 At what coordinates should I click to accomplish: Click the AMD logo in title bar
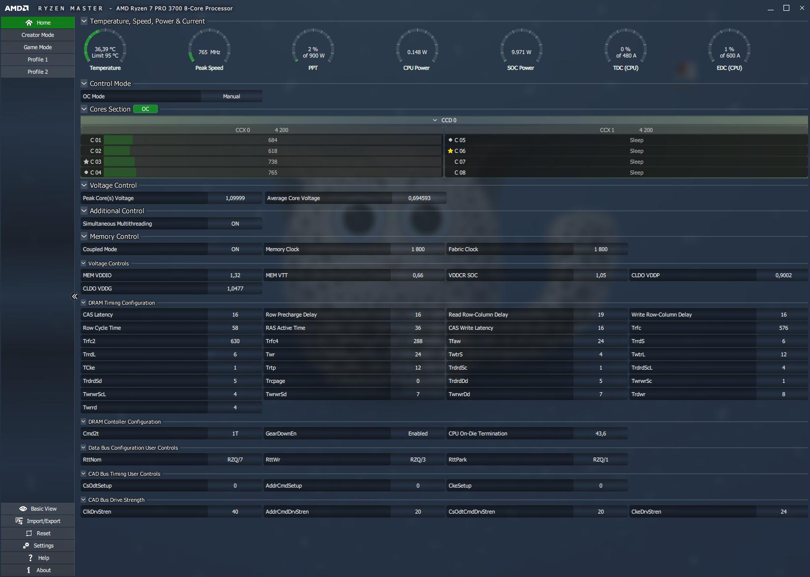pyautogui.click(x=17, y=8)
